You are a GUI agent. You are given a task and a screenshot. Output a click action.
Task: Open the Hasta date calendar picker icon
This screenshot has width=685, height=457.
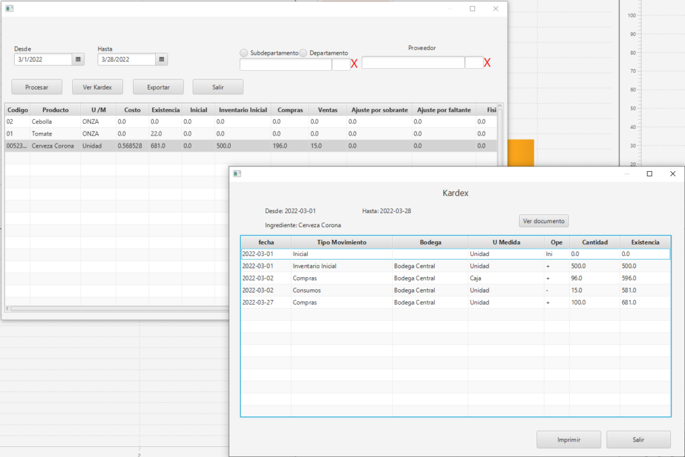[162, 59]
